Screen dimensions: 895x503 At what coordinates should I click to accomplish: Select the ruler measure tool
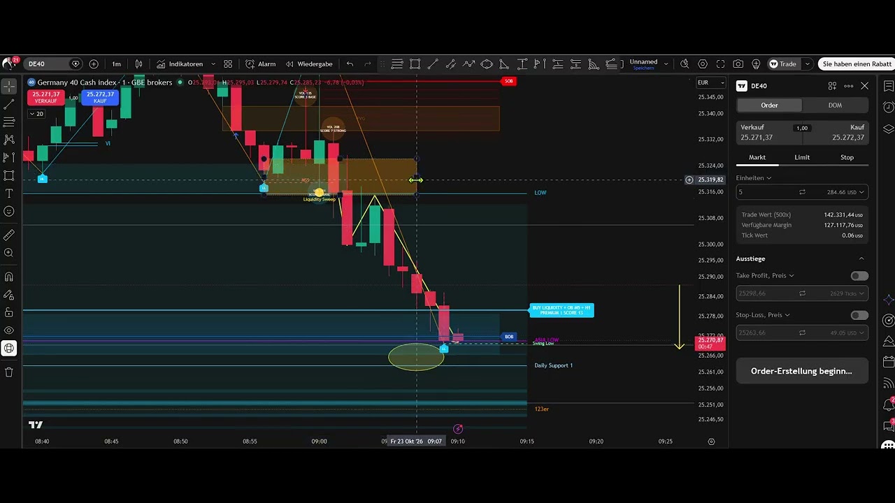coord(9,235)
